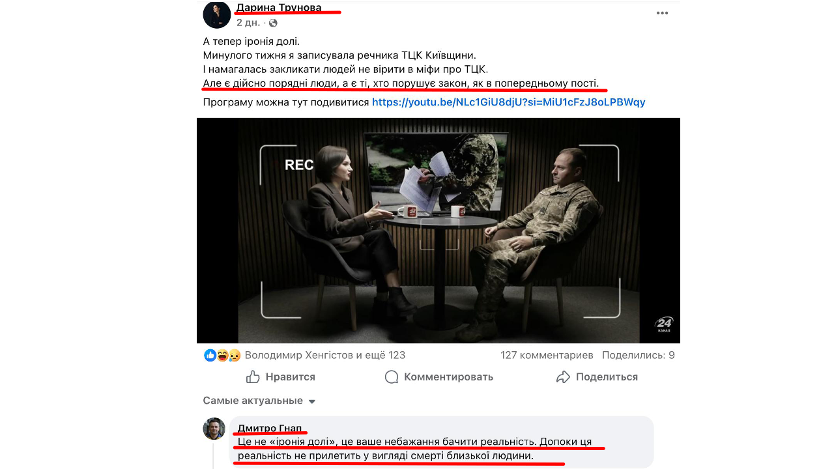Click the Нравится button
Image resolution: width=834 pixels, height=469 pixels.
click(x=281, y=377)
